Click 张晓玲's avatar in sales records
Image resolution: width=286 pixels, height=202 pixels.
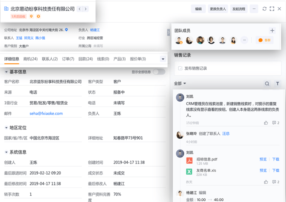180,135
